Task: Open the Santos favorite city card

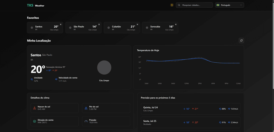Action: tap(44, 28)
